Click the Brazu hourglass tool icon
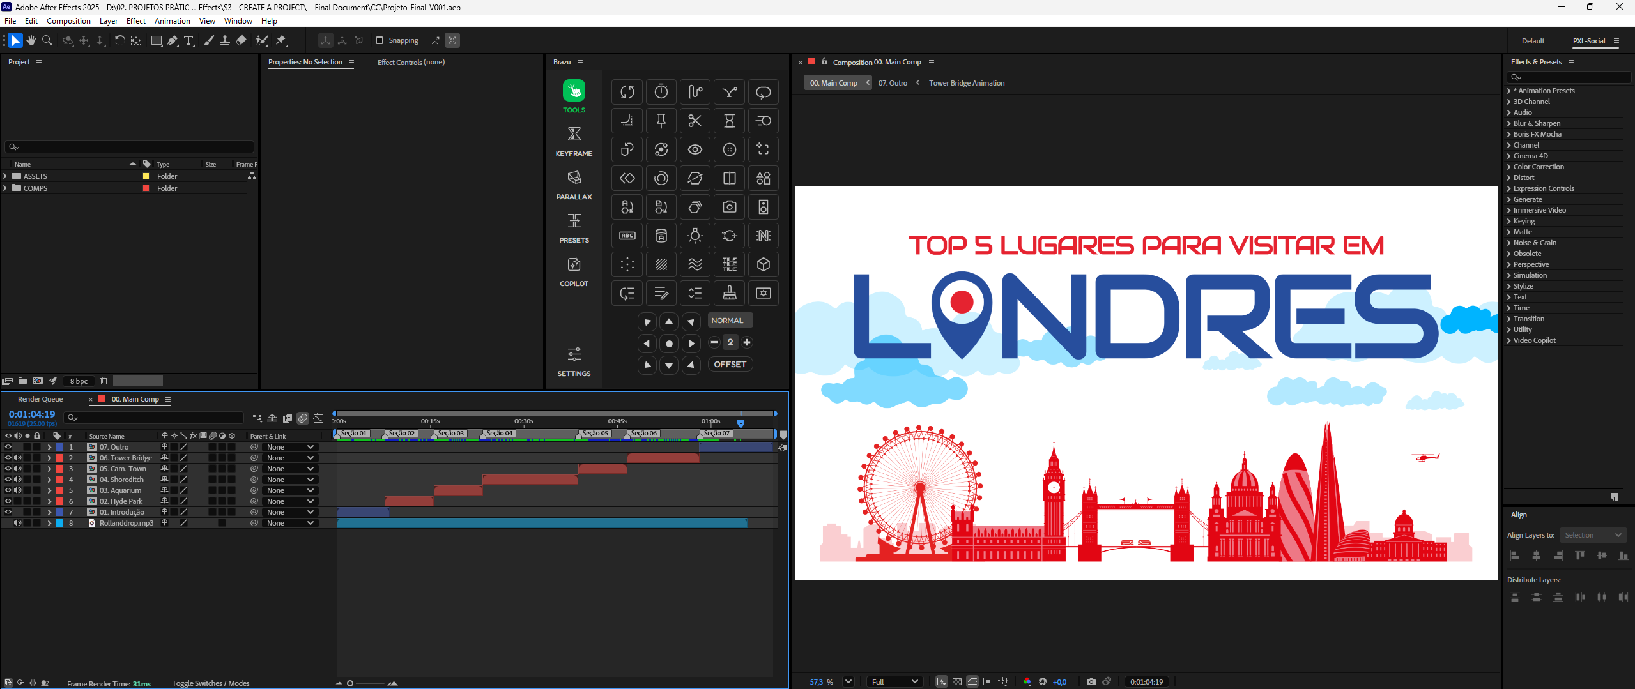 pyautogui.click(x=729, y=121)
